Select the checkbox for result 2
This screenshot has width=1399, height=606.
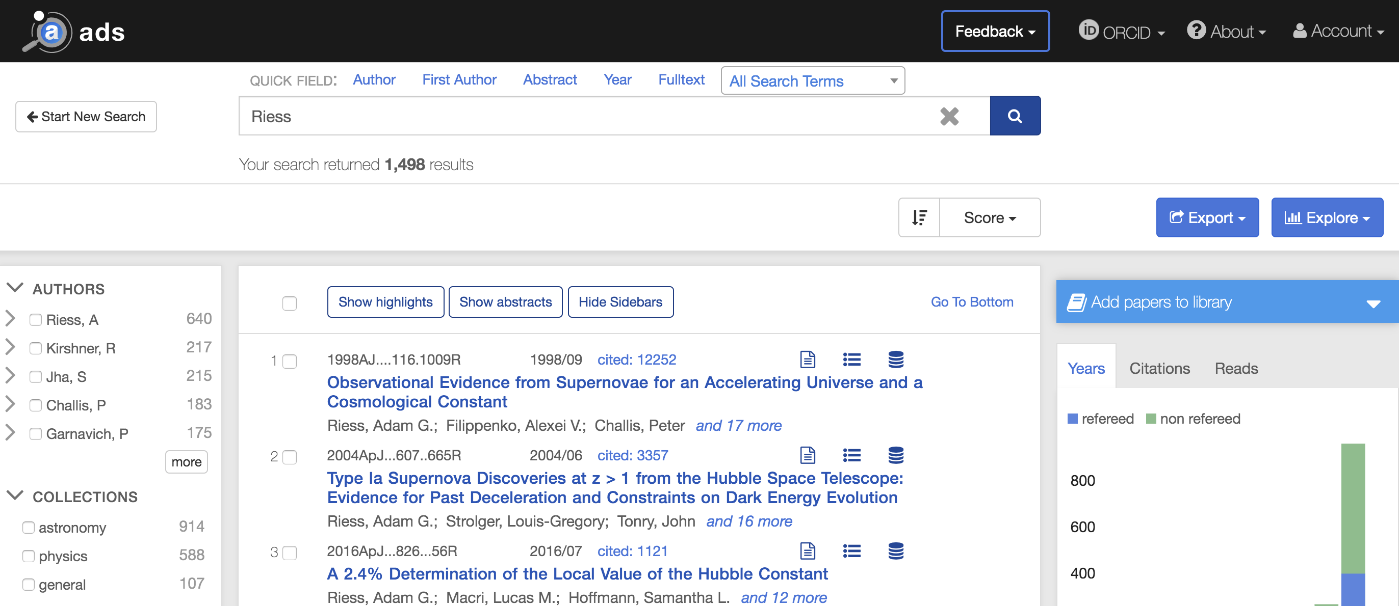click(x=290, y=457)
